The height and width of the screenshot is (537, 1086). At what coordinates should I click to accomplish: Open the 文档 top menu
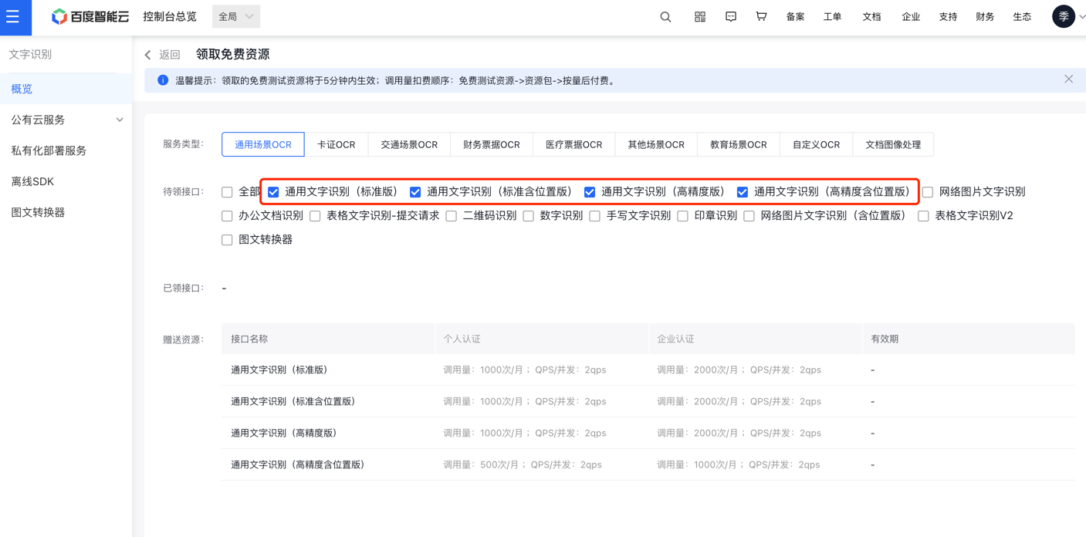coord(872,17)
